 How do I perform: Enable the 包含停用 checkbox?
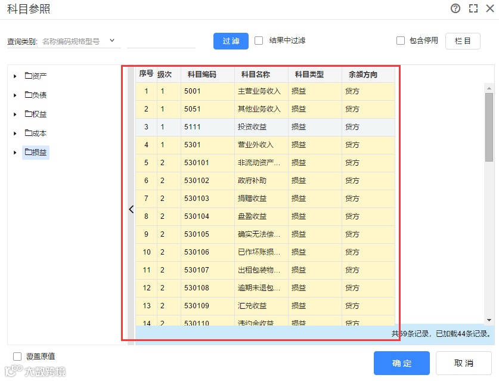(401, 41)
